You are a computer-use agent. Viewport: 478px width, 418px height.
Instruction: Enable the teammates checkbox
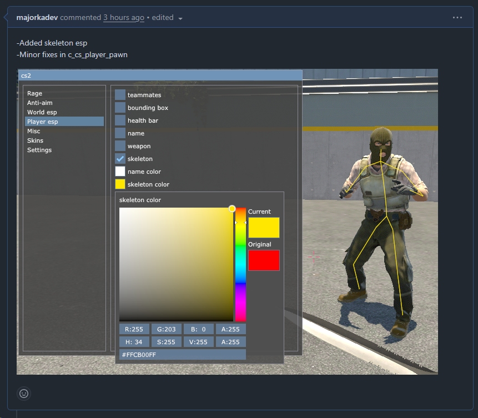coord(120,95)
